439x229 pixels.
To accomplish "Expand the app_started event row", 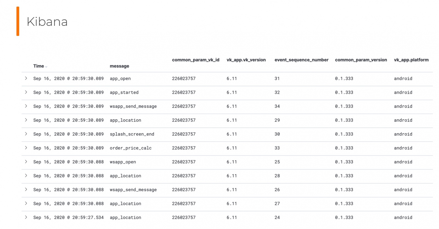I will pyautogui.click(x=26, y=92).
